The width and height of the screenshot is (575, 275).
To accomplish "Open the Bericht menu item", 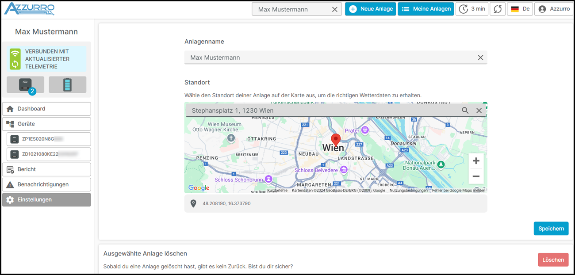I will click(46, 169).
